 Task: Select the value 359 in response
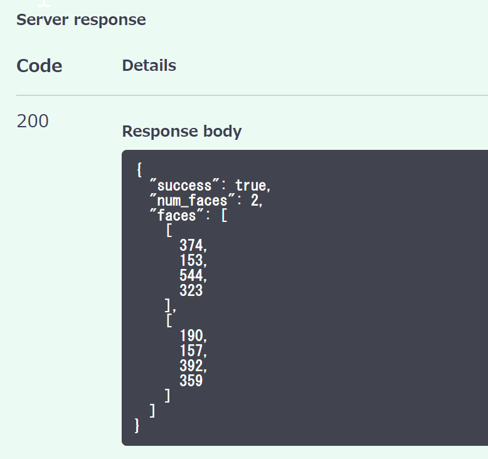[x=191, y=380]
